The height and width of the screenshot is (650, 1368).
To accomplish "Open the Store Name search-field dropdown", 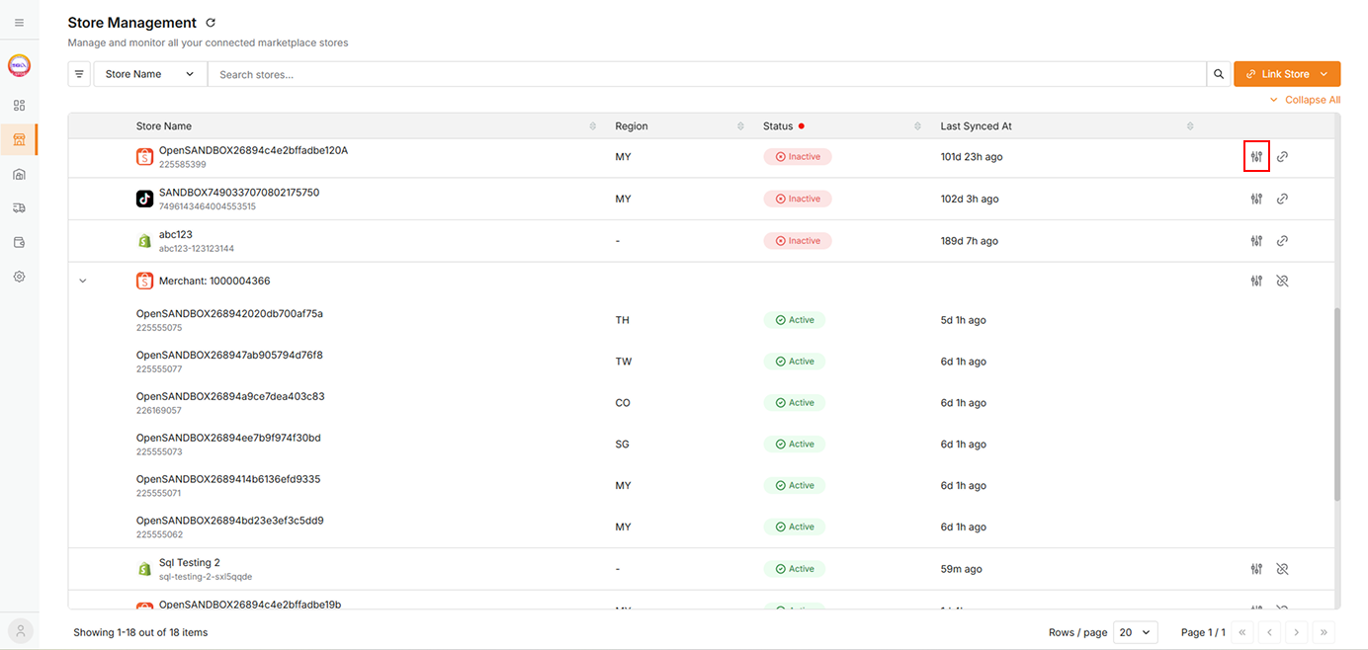I will pos(150,74).
